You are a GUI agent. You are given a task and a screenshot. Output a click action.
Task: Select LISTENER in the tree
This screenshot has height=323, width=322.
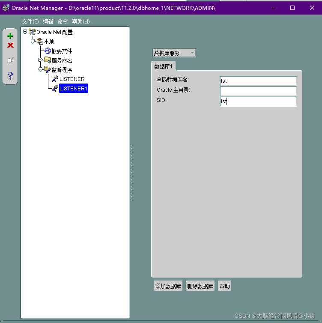[72, 79]
